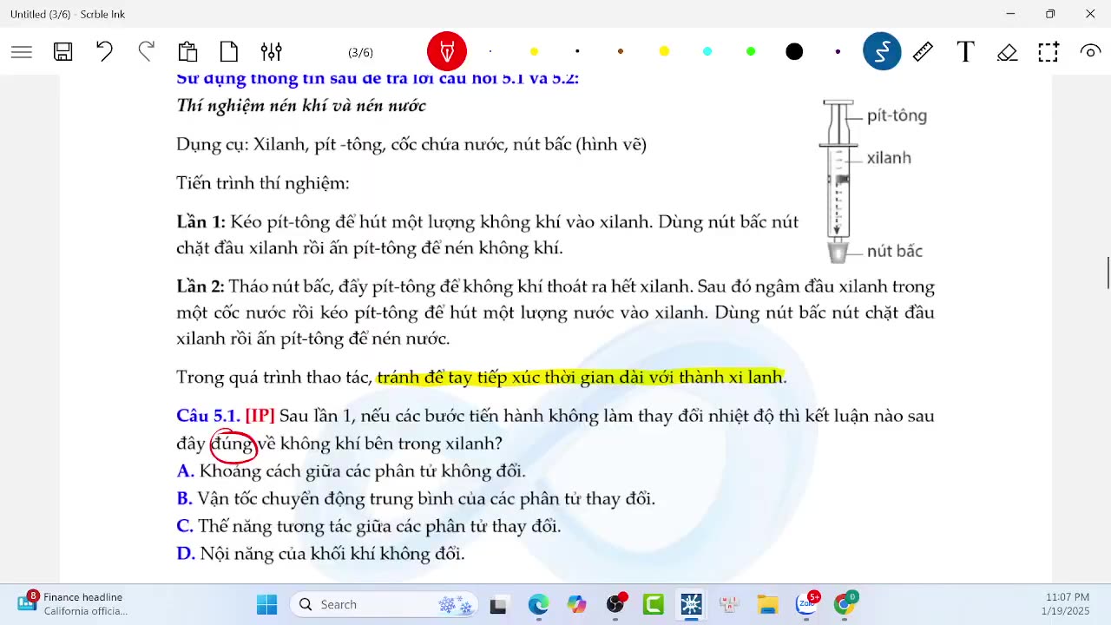The image size is (1111, 625).
Task: Choose the cyan pen preset
Action: pyautogui.click(x=707, y=52)
